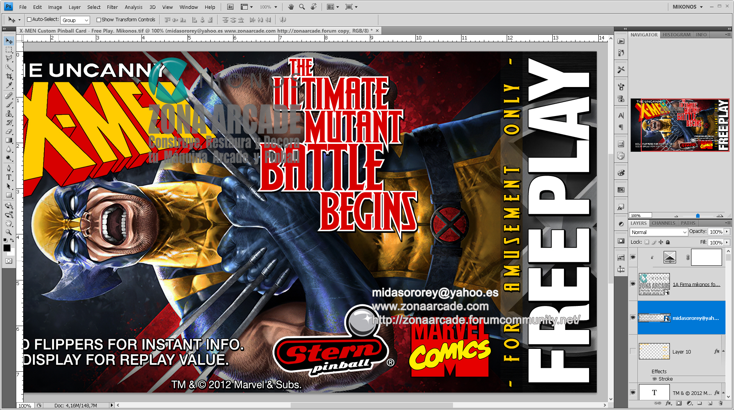Click the delete layer trash icon
Viewport: 734px width, 410px height.
pyautogui.click(x=720, y=403)
